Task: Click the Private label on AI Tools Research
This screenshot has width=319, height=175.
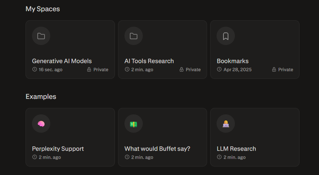Action: click(x=193, y=70)
